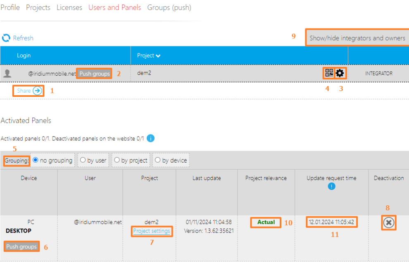Click Show/hide integrators and owners button
The width and height of the screenshot is (409, 262).
pos(357,38)
